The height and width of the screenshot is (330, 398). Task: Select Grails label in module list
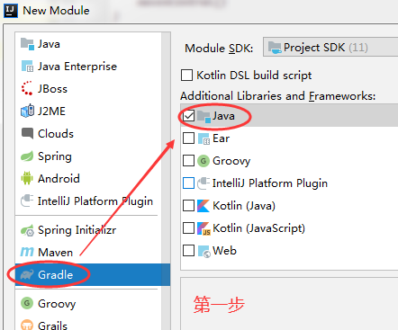pos(52,326)
